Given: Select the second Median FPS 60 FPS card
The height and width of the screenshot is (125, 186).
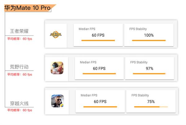Looking at the screenshot, I should click(99, 68).
